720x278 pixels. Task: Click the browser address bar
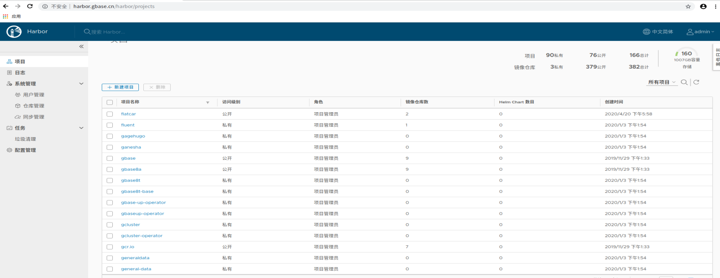[x=359, y=6]
